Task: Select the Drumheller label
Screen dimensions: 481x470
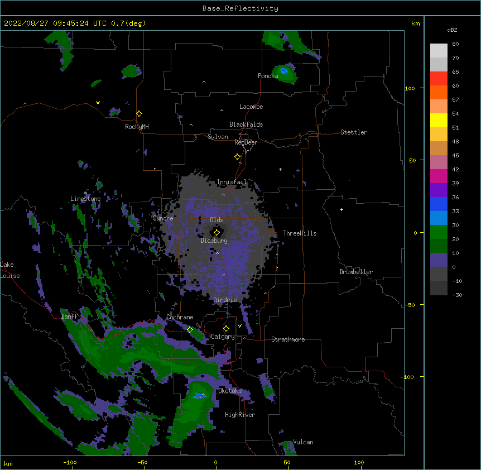Action: point(356,272)
